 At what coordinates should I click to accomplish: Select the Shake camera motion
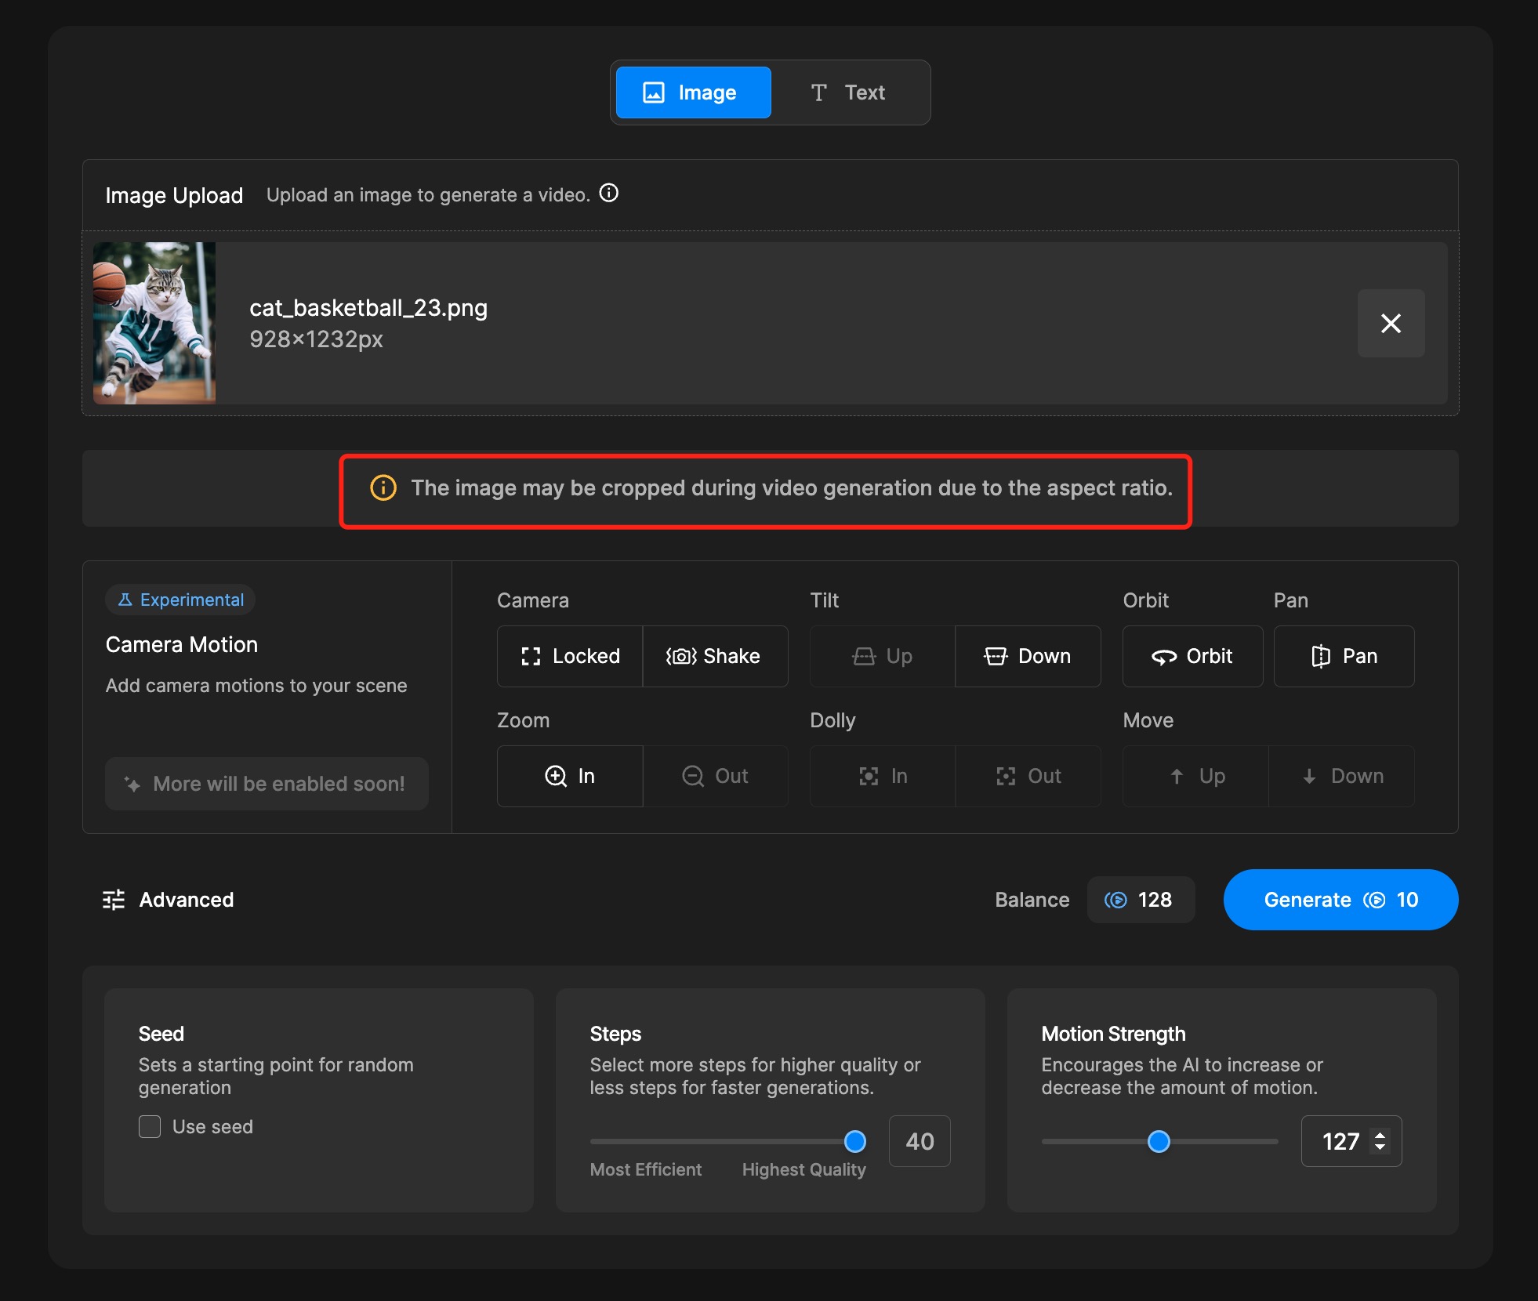click(x=714, y=656)
